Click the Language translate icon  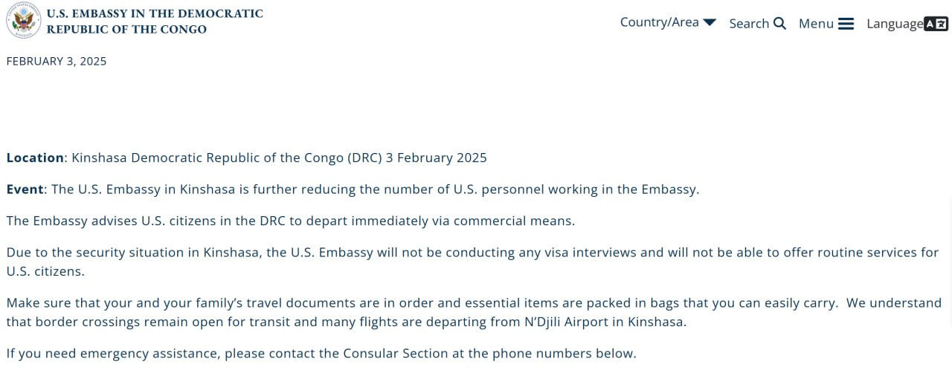coord(936,24)
